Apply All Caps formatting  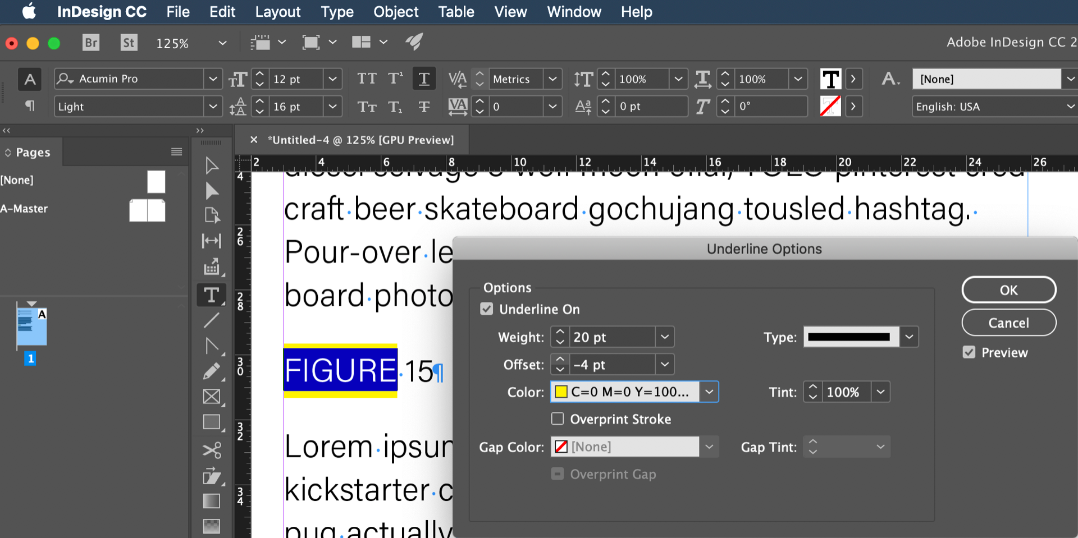pos(367,79)
